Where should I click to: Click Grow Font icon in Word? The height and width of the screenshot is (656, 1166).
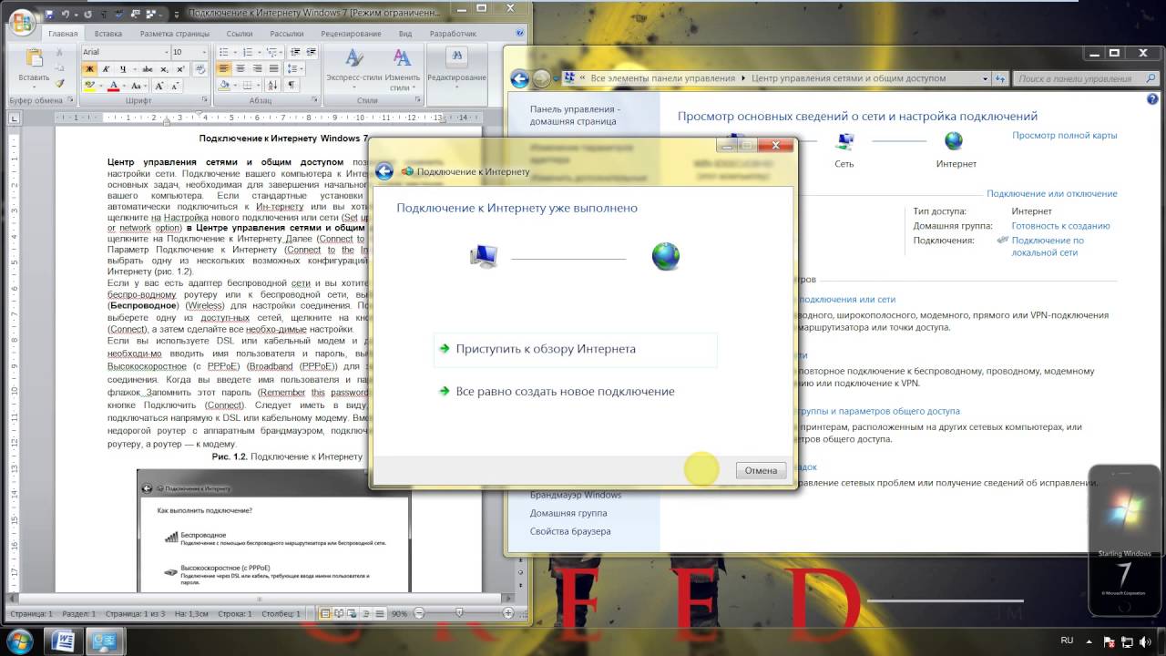point(159,86)
